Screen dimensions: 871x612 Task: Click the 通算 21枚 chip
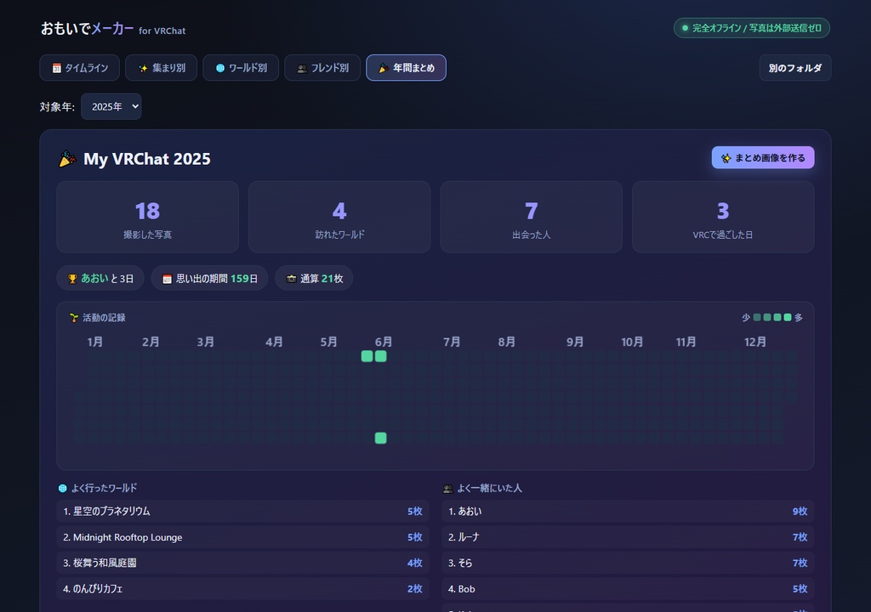314,278
